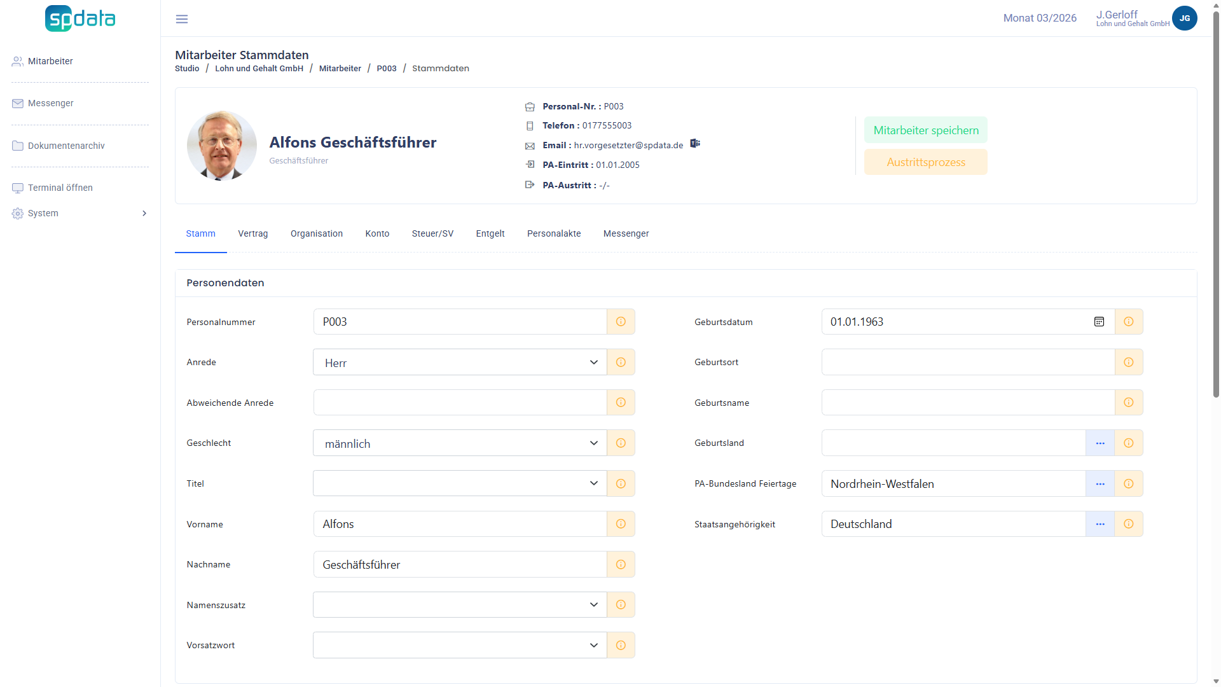The width and height of the screenshot is (1221, 687).
Task: Click info icon for Personalnummer field
Action: pos(621,322)
